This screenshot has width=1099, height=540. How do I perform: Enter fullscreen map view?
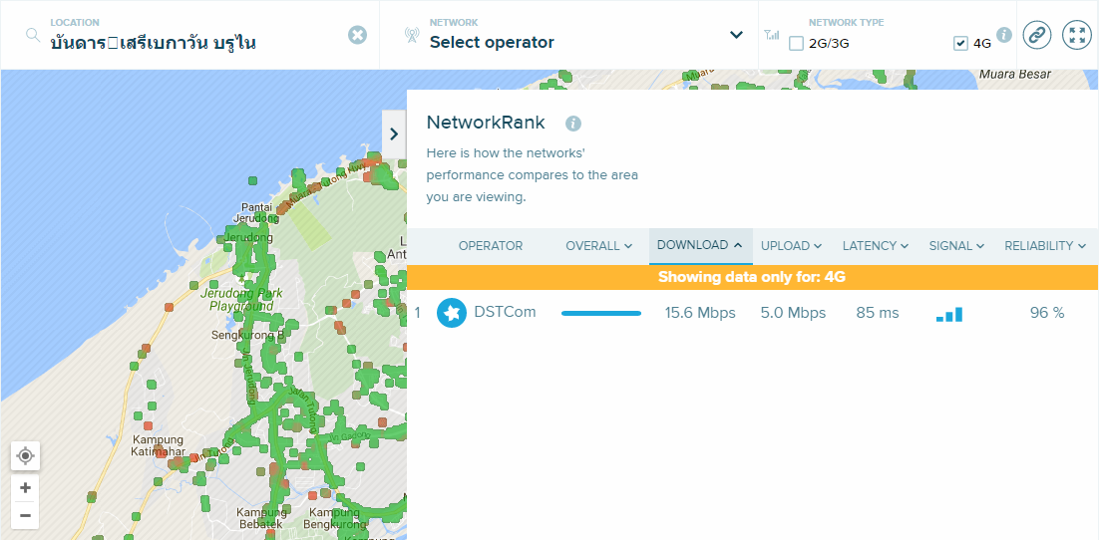1077,34
